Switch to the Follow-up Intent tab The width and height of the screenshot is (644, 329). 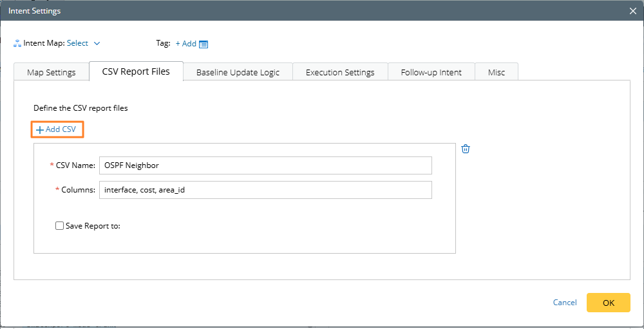point(431,72)
